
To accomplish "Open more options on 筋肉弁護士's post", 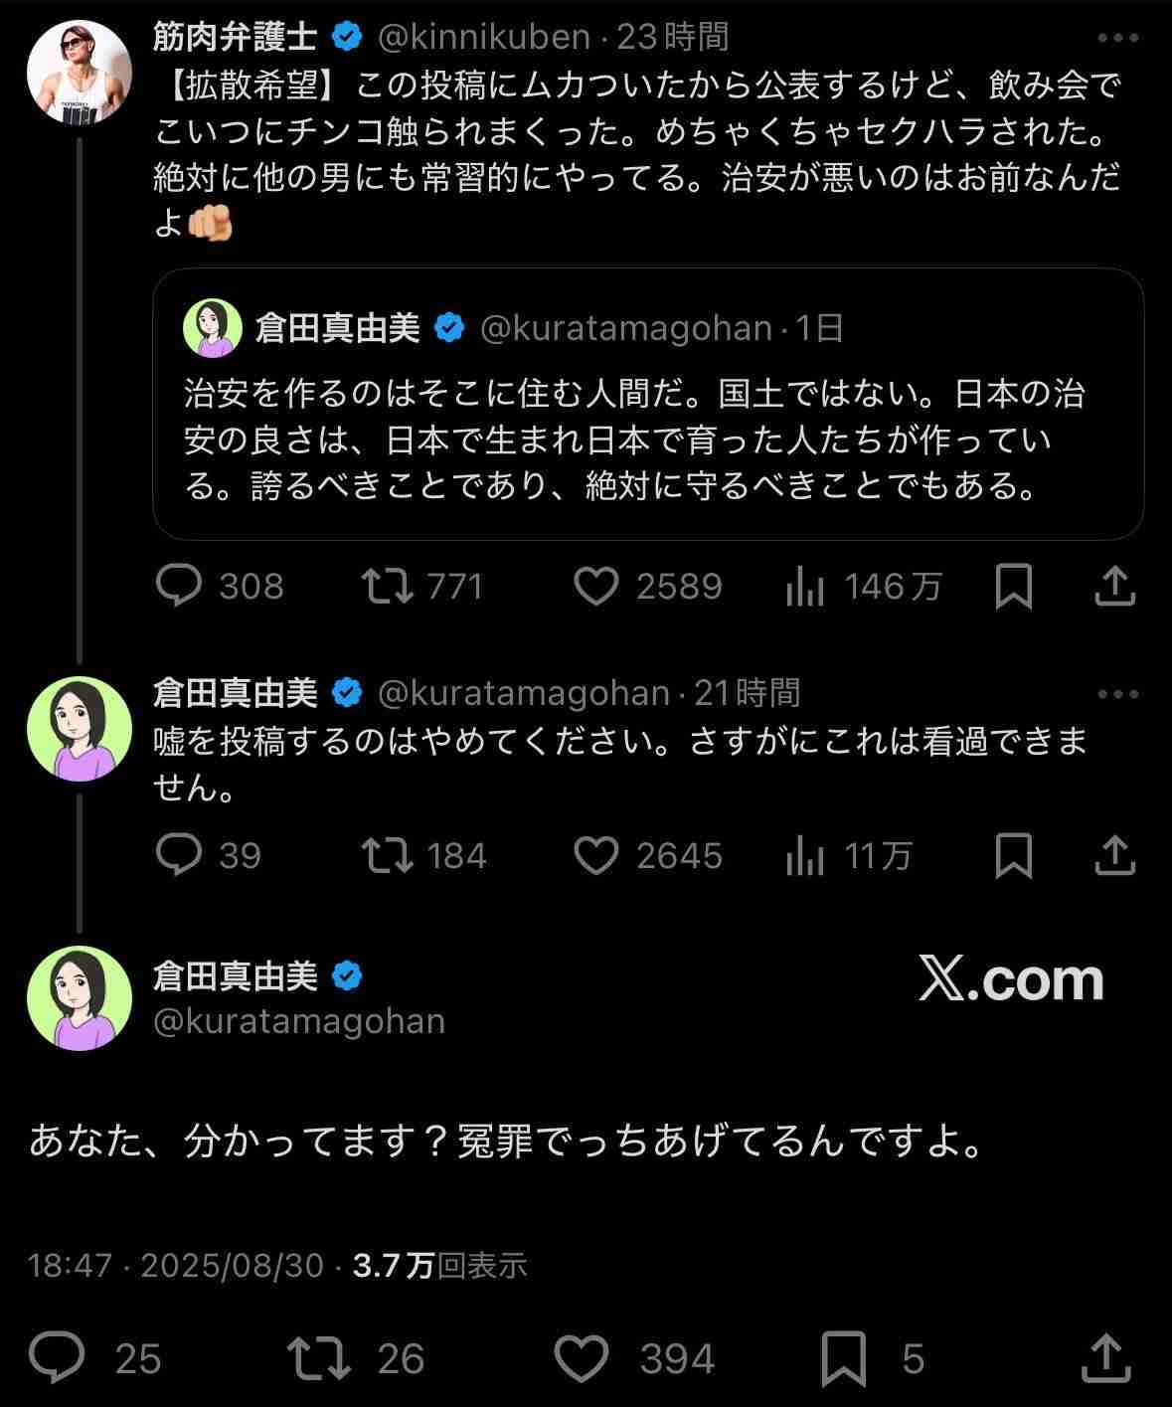I will click(1117, 38).
